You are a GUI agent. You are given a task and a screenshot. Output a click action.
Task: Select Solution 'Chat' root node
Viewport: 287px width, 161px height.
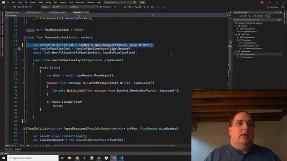250,23
